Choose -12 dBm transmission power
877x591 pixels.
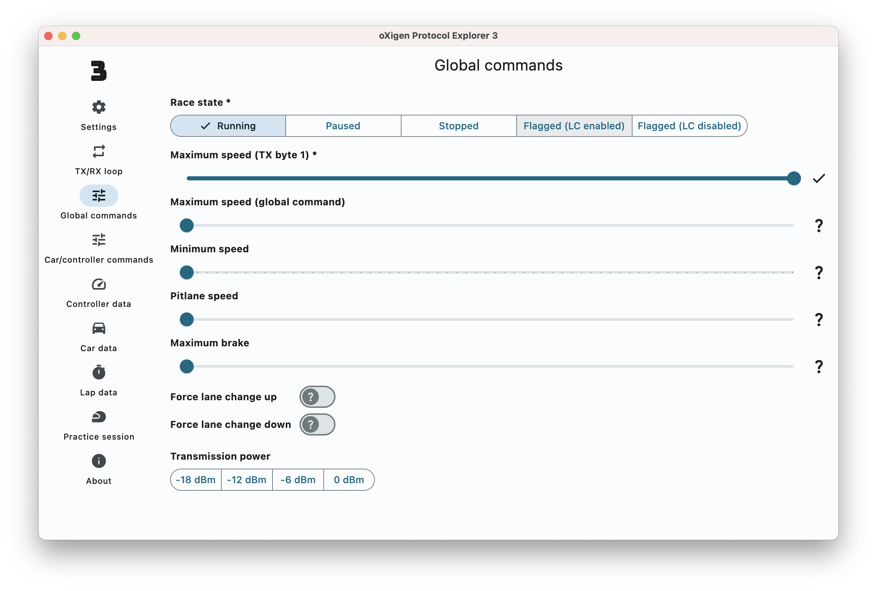coord(247,479)
